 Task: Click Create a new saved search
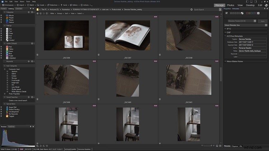[18, 100]
